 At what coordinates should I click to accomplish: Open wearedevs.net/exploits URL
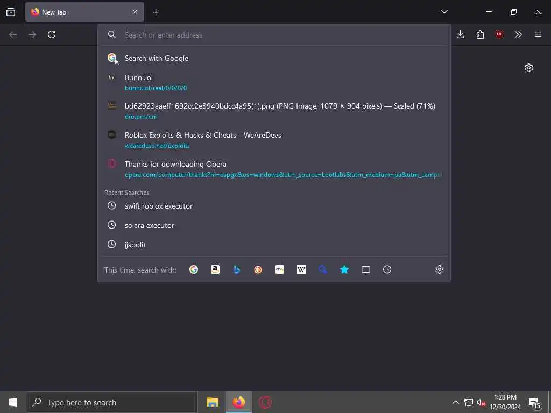[157, 146]
